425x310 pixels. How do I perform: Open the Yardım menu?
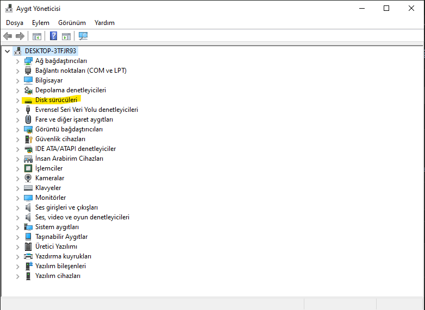coord(104,23)
